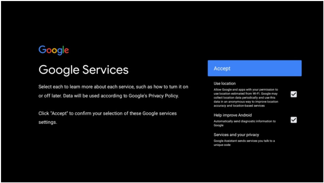Expand the Help improve Android item
Image resolution: width=324 pixels, height=183 pixels.
click(233, 115)
